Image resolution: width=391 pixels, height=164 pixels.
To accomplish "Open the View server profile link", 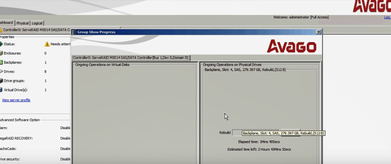I will [16, 100].
